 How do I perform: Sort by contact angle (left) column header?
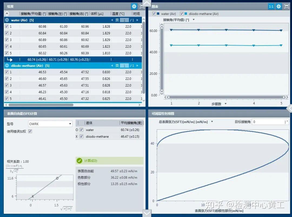[57, 14]
